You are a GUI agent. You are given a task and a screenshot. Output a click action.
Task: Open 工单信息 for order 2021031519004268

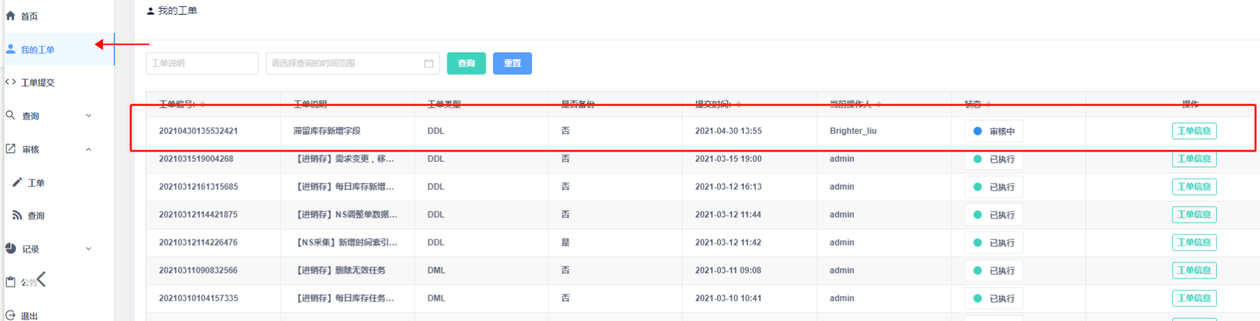coord(1194,159)
